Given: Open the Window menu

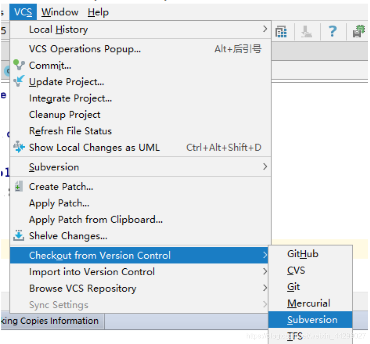Looking at the screenshot, I should 60,12.
